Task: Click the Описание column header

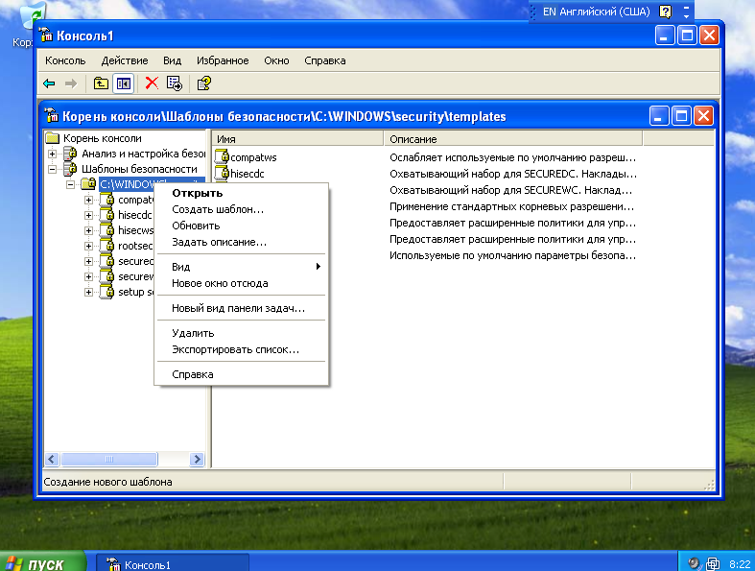Action: [513, 139]
